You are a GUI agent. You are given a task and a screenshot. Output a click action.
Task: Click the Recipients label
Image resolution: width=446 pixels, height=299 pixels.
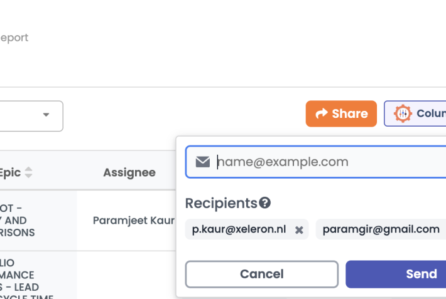tap(221, 203)
